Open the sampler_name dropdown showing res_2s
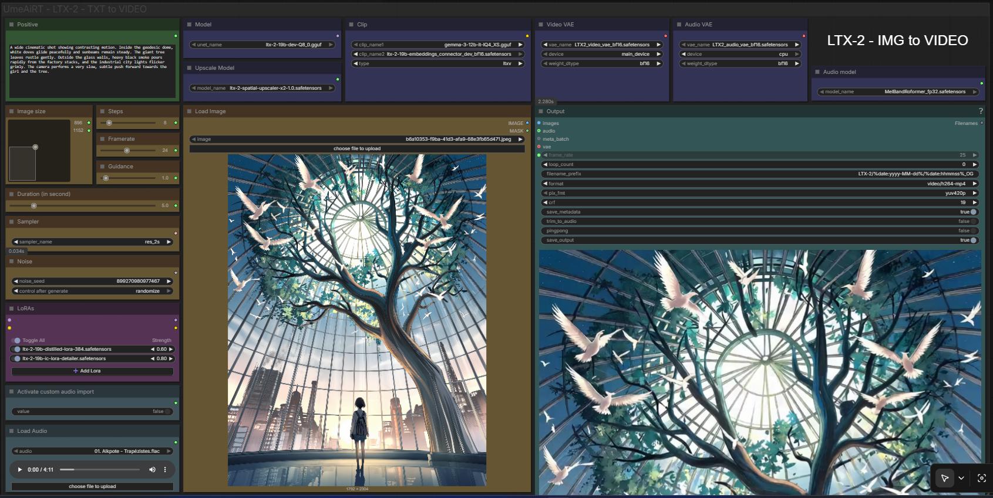 [92, 242]
